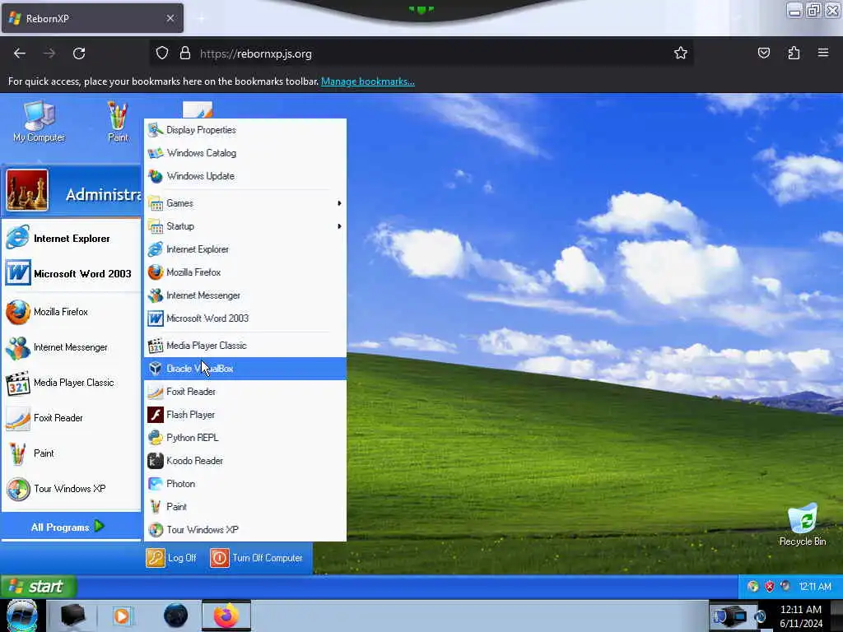This screenshot has width=843, height=632.
Task: Launch Paint from left start panel
Action: tap(71, 453)
